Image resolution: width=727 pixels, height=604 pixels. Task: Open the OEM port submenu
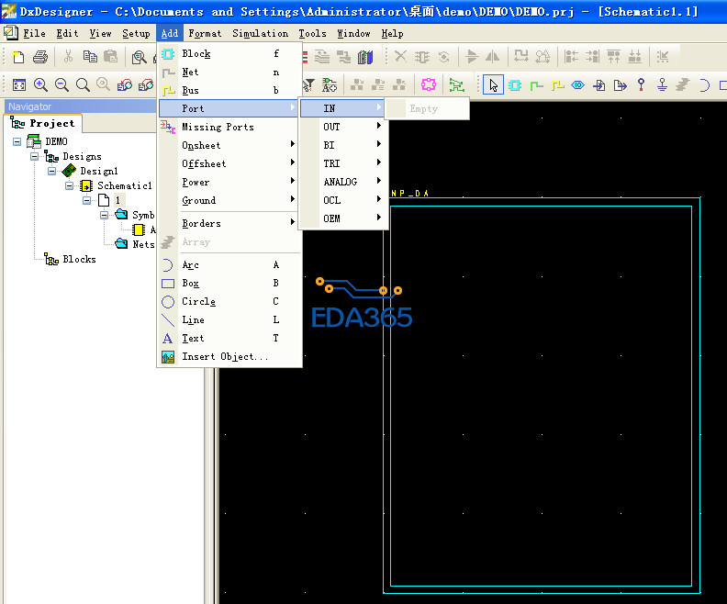(x=343, y=218)
